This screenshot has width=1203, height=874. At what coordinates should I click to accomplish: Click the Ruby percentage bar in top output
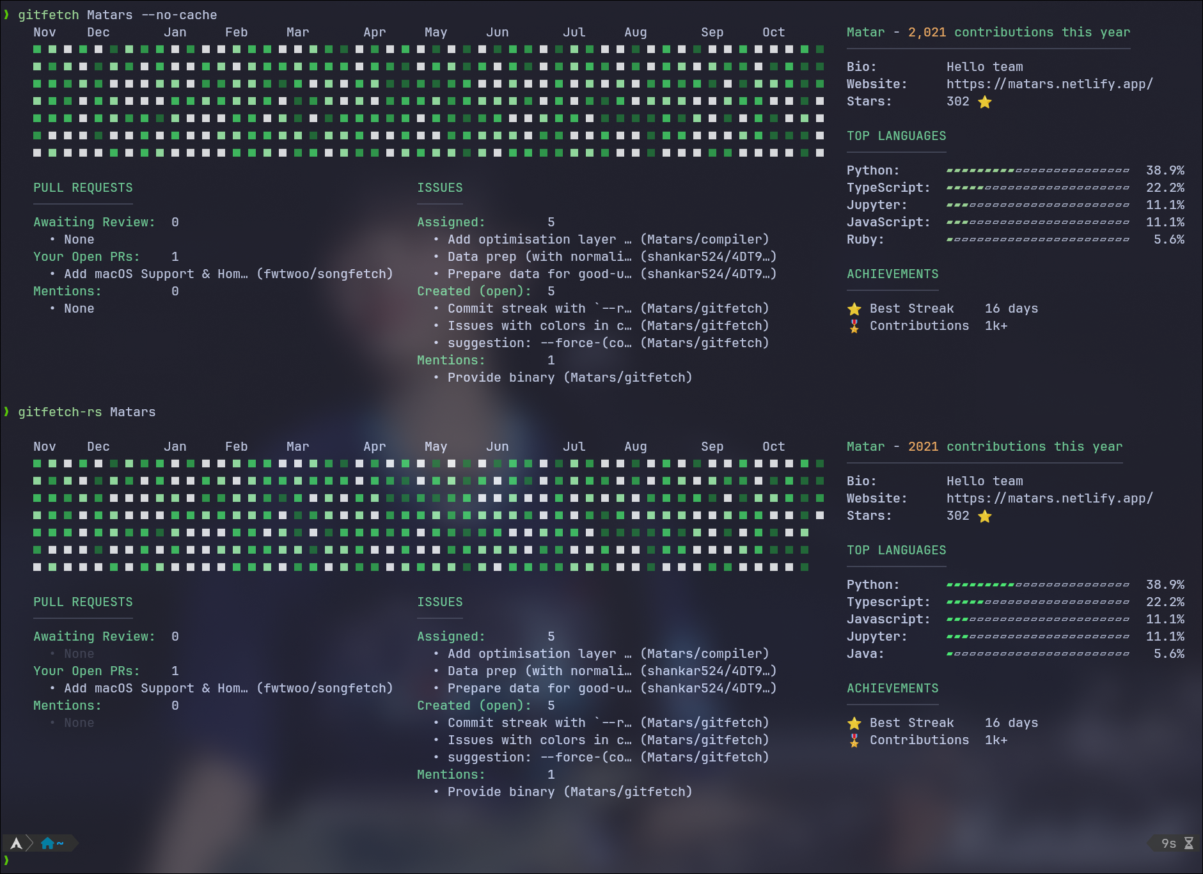[x=1037, y=240]
